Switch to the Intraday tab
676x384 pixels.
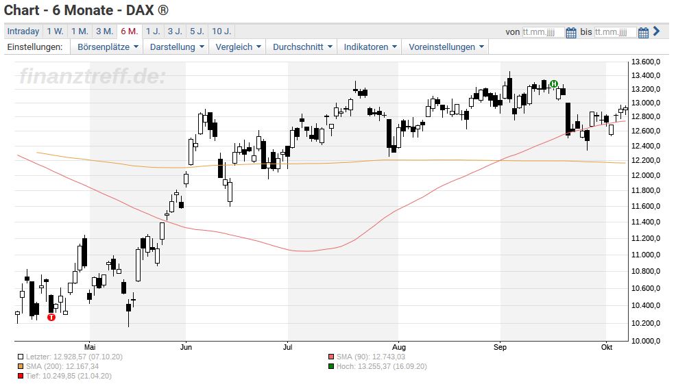click(23, 31)
